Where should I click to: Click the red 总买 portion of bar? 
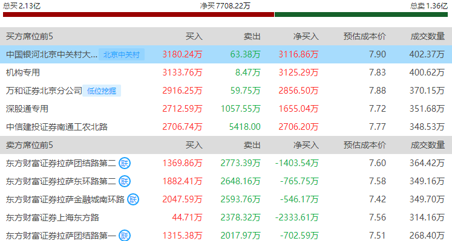(139, 14)
